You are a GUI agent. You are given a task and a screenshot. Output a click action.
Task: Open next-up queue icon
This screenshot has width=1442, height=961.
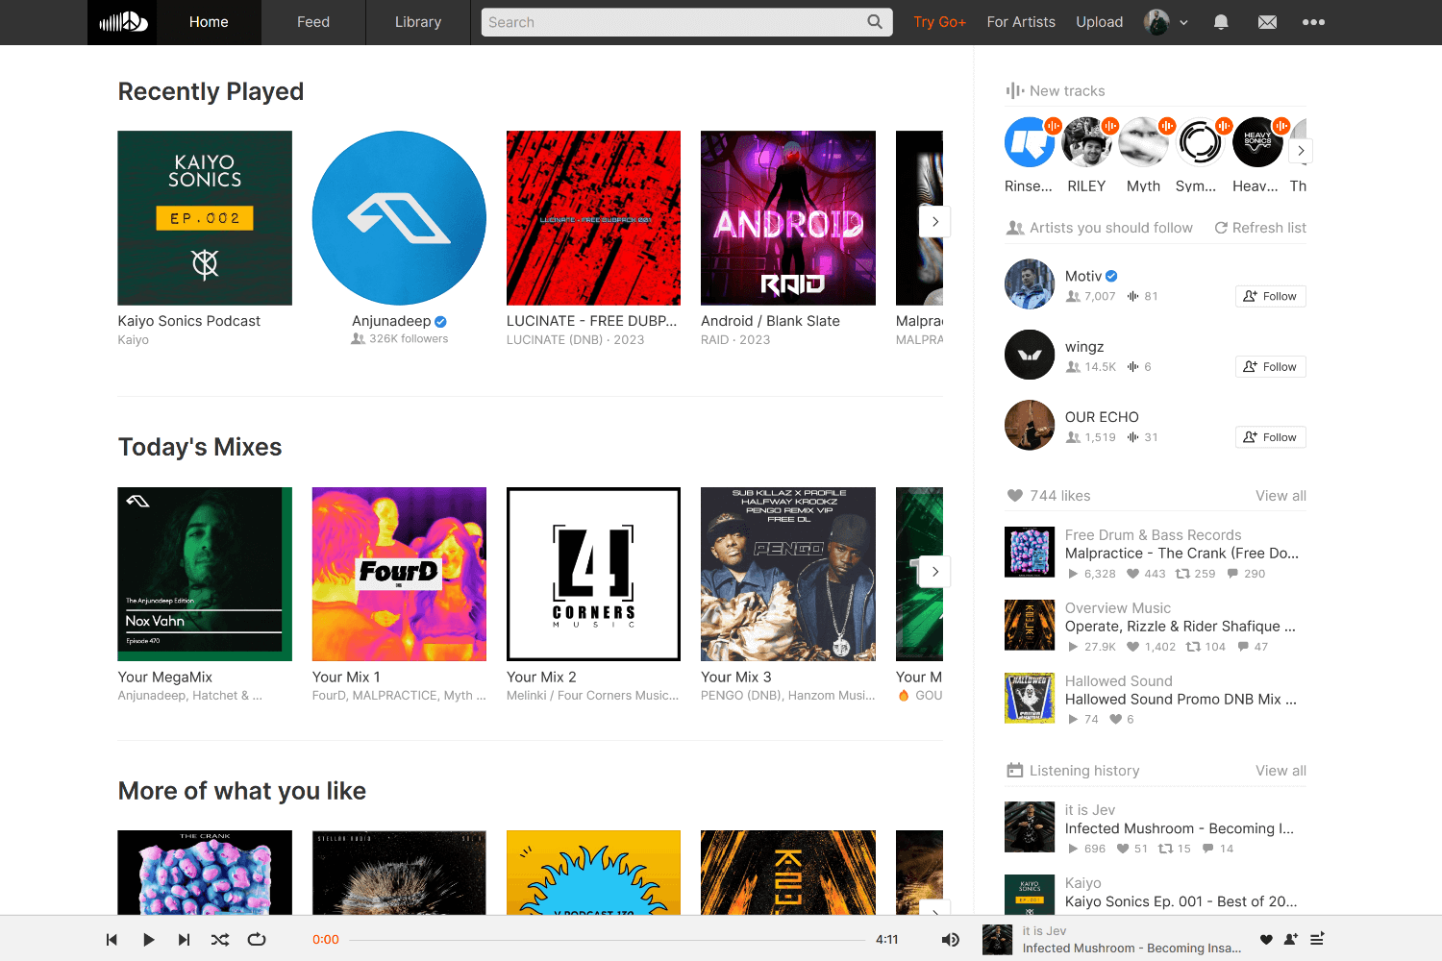[x=1317, y=940]
